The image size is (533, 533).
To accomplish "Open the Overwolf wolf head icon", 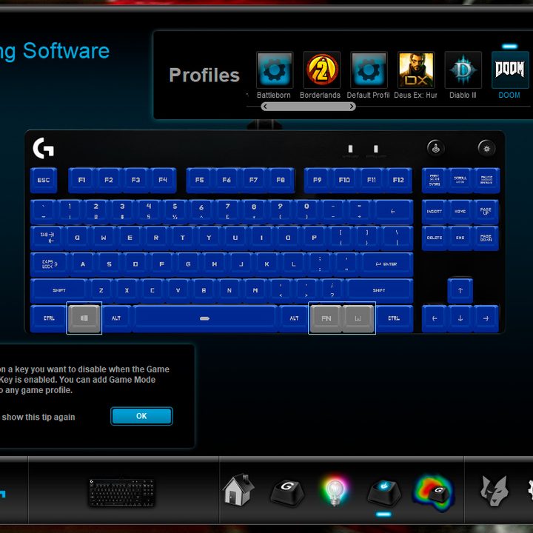I will click(494, 491).
